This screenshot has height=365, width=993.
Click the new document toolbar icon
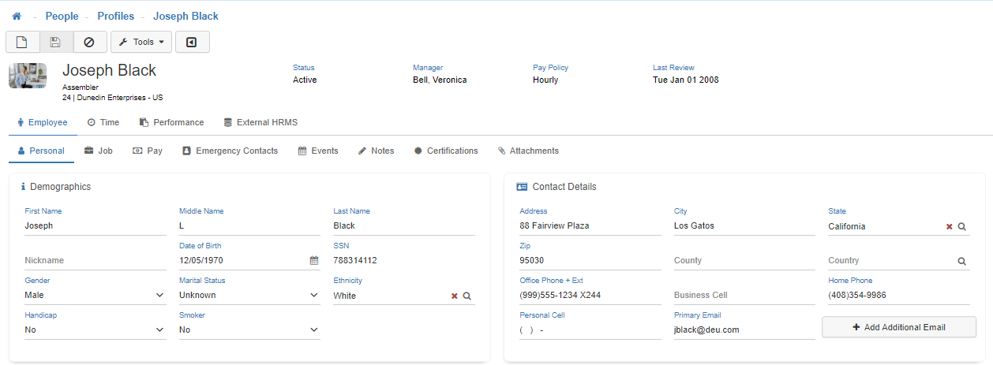click(x=22, y=42)
